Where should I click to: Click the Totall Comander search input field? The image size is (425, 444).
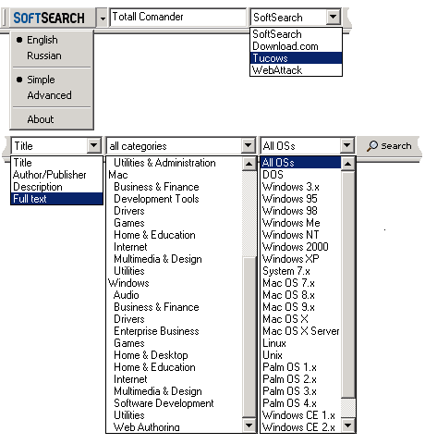click(x=178, y=17)
